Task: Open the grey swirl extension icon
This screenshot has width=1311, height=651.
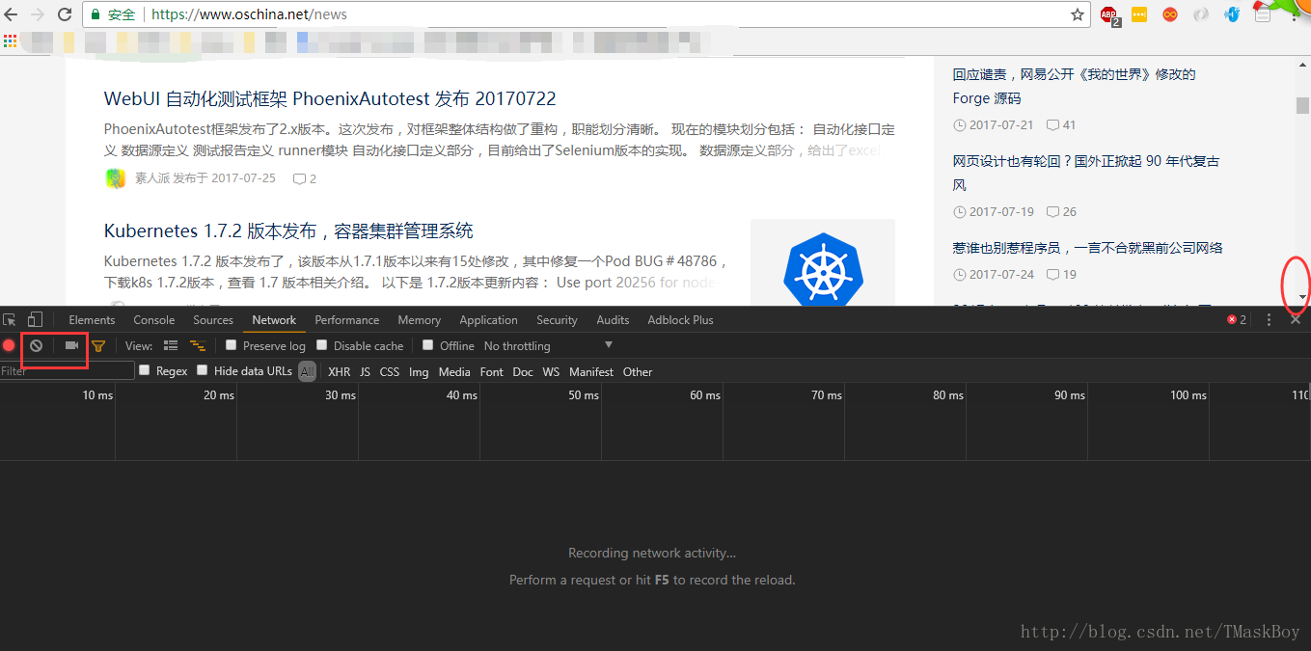Action: (1201, 14)
